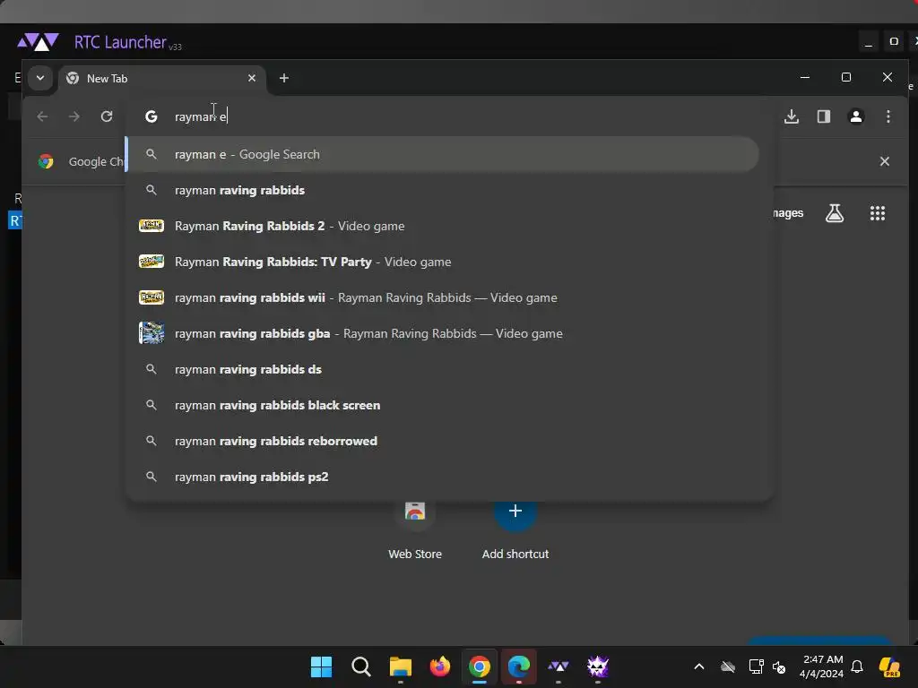Switch to RTC Launcher taskbar icon
918x688 pixels.
click(x=558, y=666)
